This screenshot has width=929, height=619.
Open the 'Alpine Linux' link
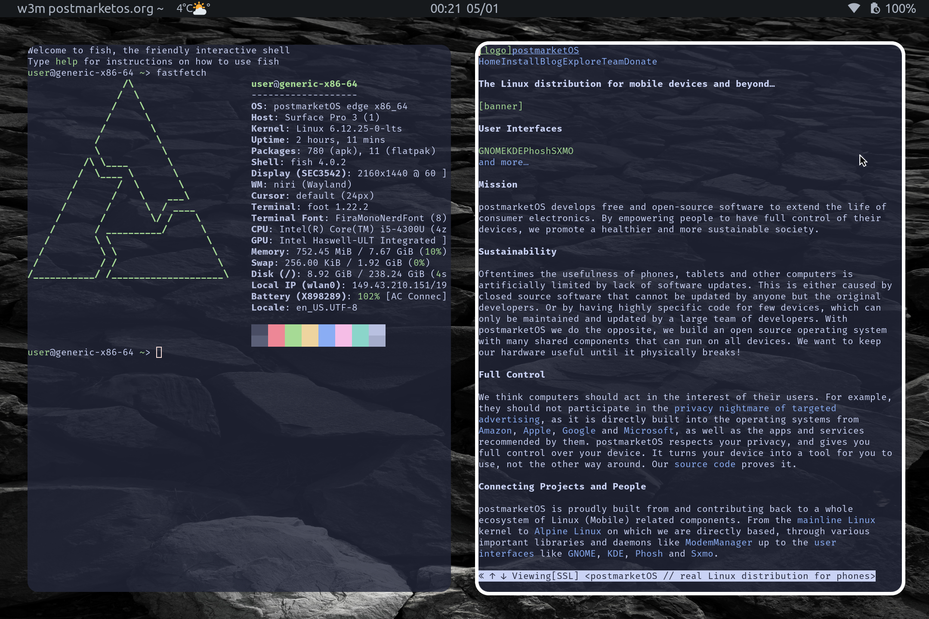(x=568, y=531)
